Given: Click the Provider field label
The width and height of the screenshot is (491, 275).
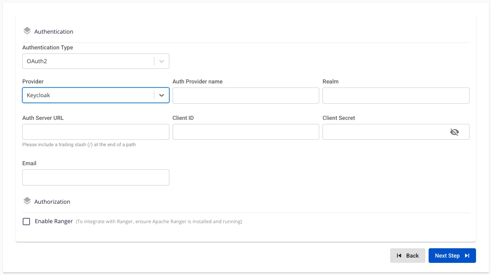Looking at the screenshot, I should 33,81.
